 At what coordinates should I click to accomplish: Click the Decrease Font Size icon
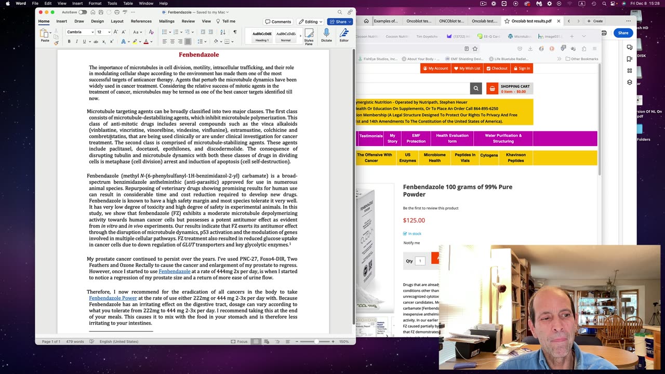(x=124, y=32)
